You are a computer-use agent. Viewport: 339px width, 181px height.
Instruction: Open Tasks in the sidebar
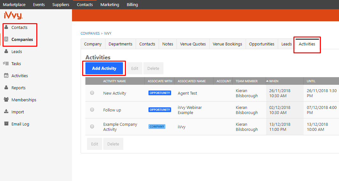[16, 64]
